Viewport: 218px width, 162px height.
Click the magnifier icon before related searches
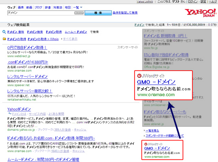point(4,32)
